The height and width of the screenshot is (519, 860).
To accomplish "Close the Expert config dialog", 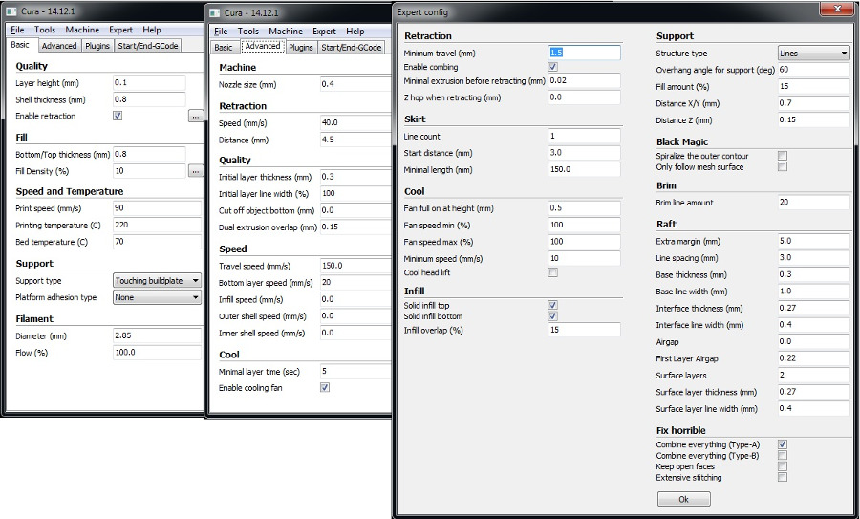I will pyautogui.click(x=837, y=9).
